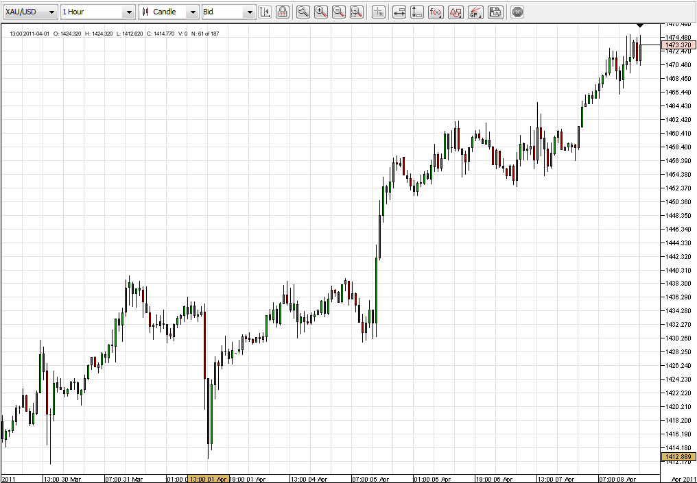Click the 13:00 04 Apr time axis label
Viewport: 697px width, 483px height.
point(309,480)
